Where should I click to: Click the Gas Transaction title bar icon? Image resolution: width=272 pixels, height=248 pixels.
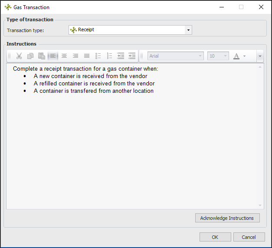8,7
